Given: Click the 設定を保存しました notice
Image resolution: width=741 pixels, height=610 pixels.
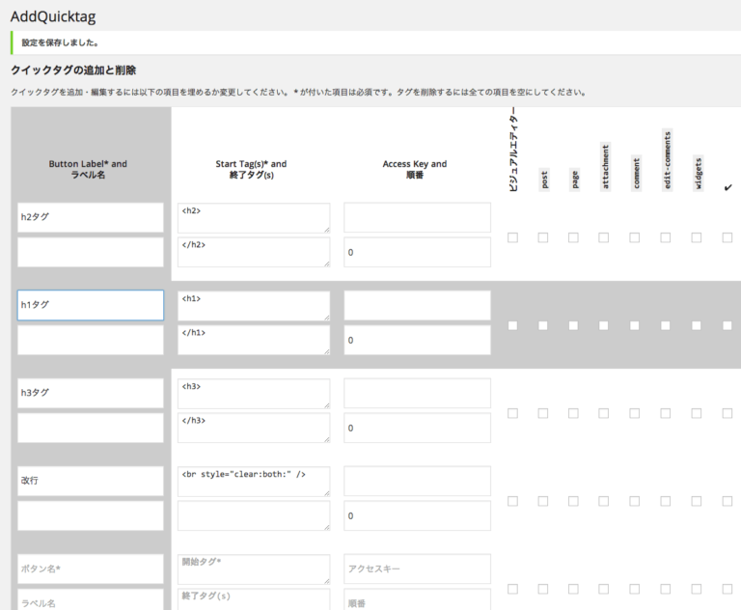Looking at the screenshot, I should click(375, 42).
